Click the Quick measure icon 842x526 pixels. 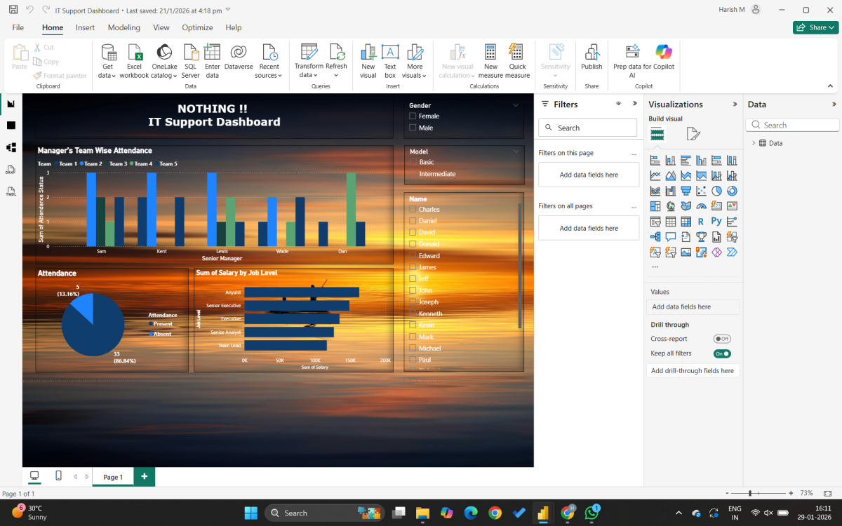(517, 53)
